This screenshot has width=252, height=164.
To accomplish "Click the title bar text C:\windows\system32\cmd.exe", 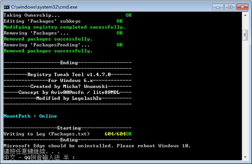I will (44, 7).
